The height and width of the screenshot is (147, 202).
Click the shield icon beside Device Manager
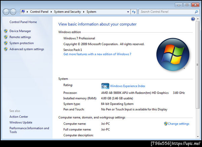pos(6,31)
